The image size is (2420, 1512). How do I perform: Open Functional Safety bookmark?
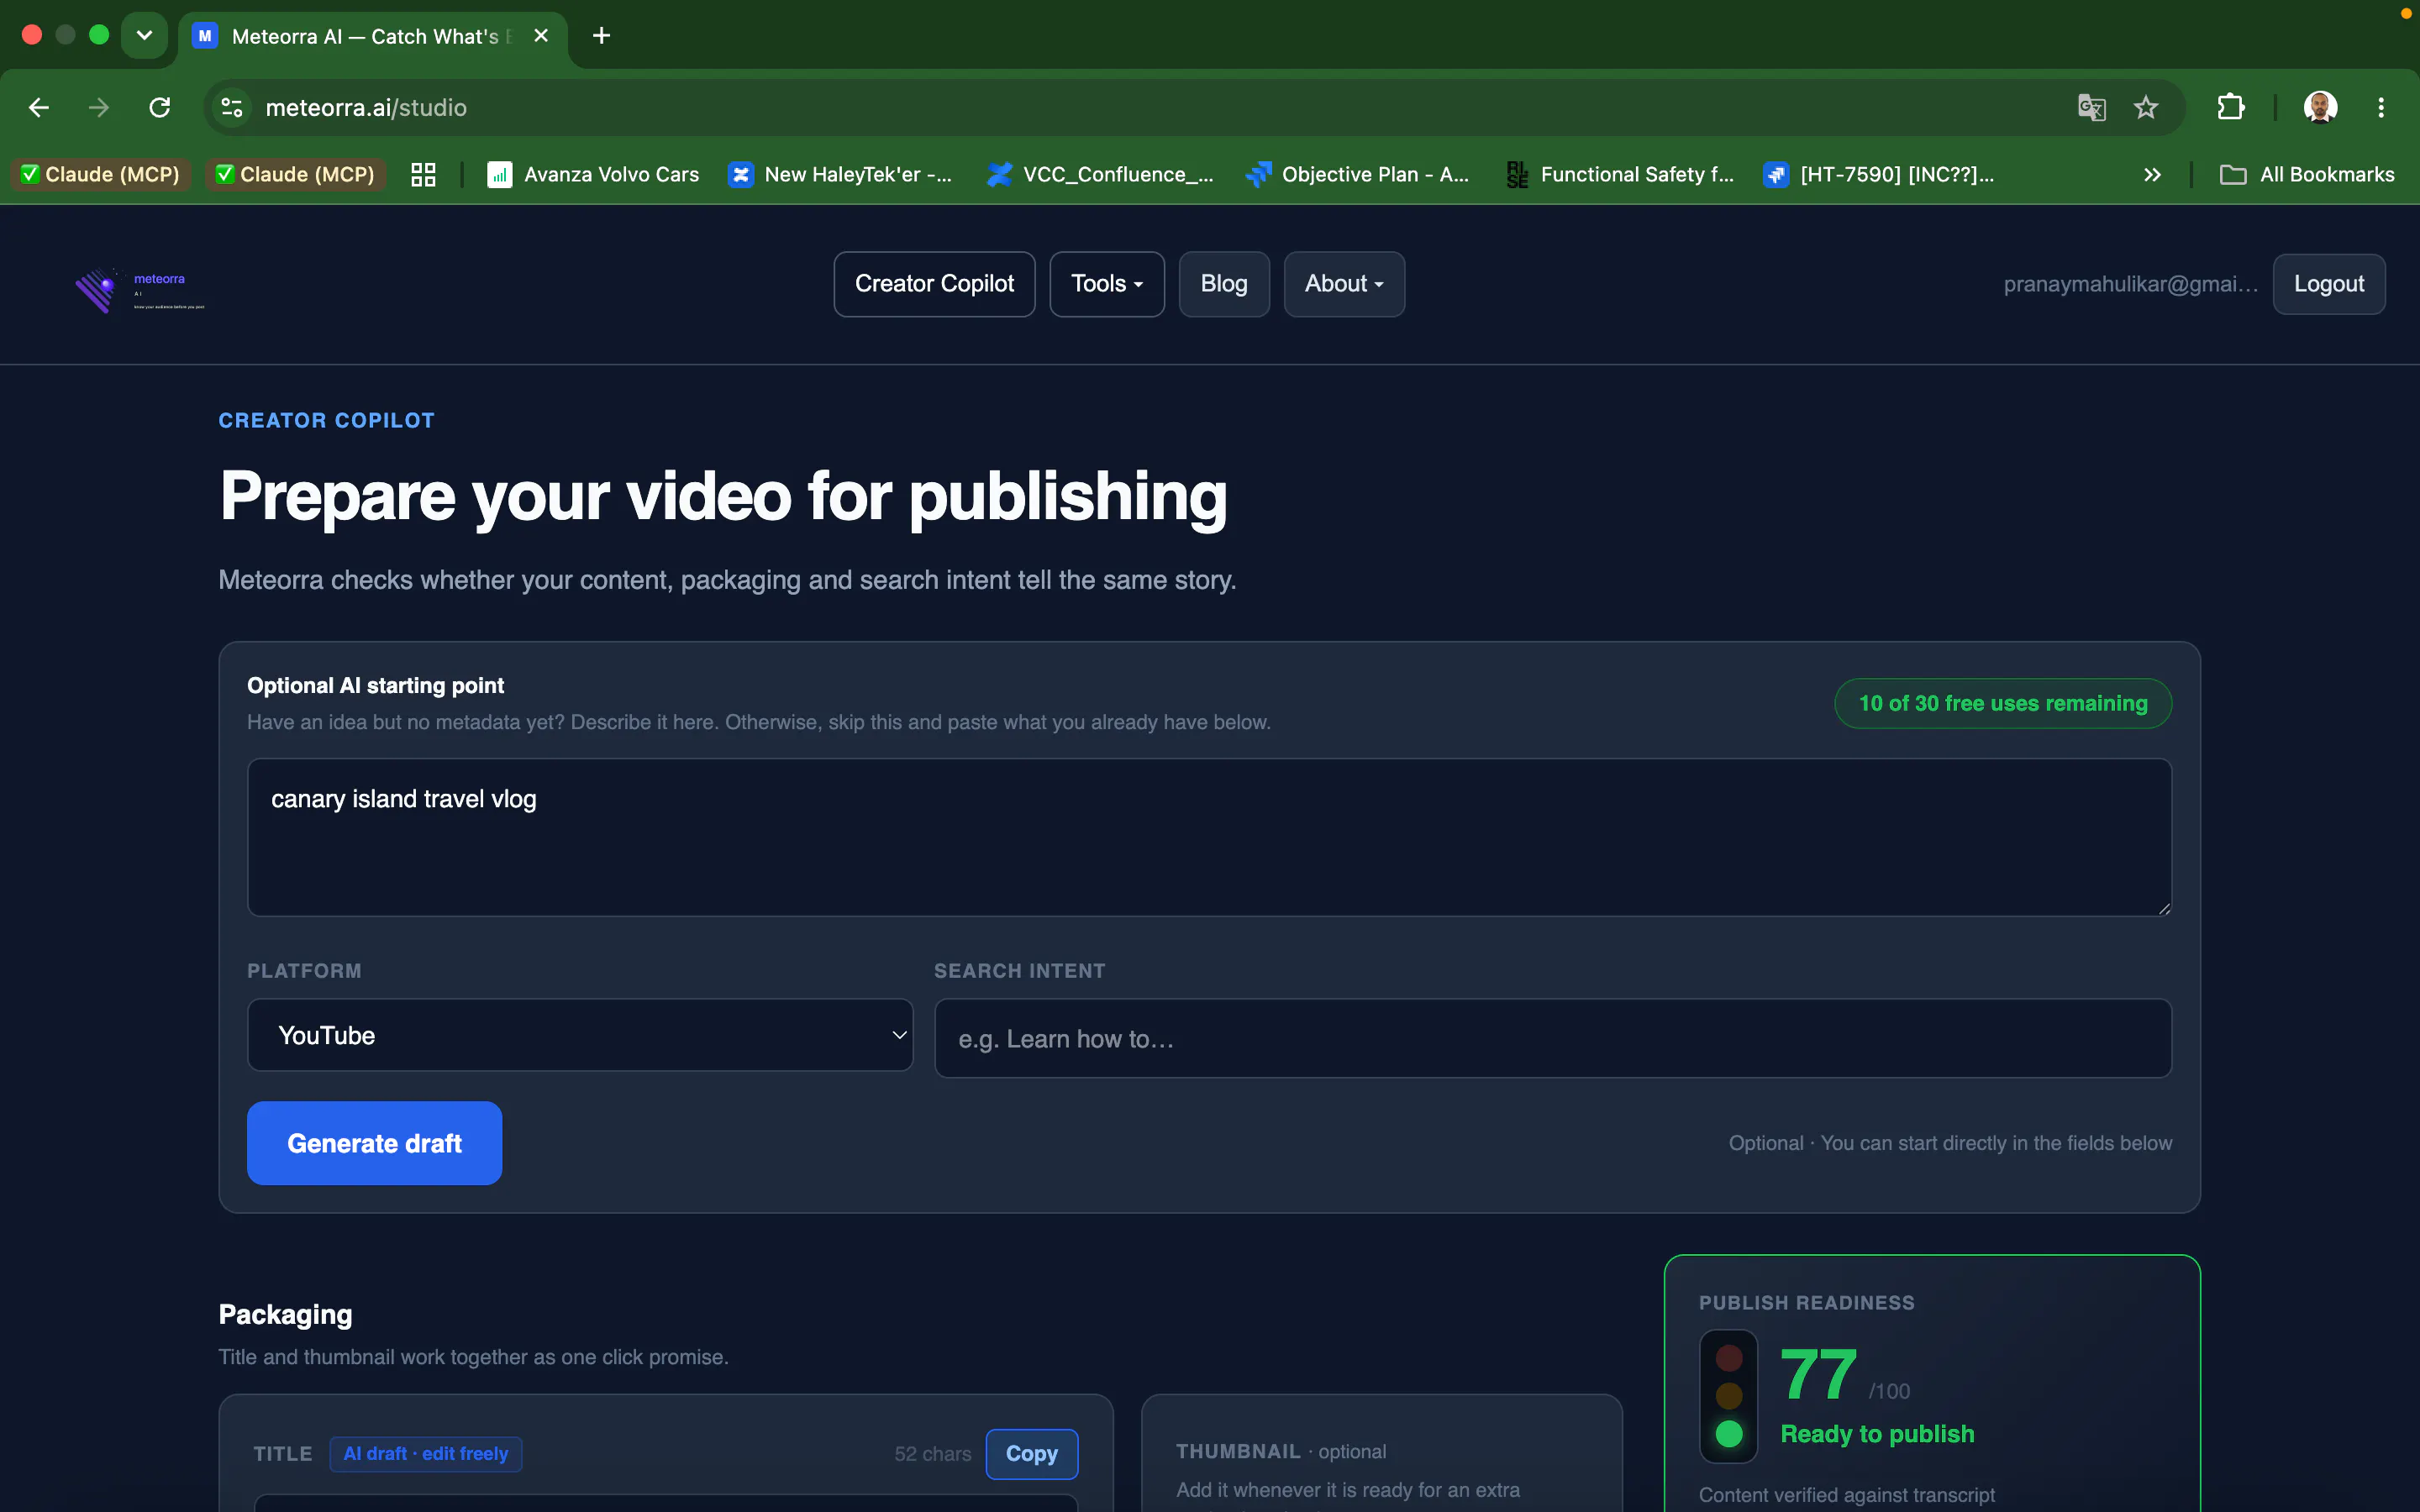(x=1619, y=174)
